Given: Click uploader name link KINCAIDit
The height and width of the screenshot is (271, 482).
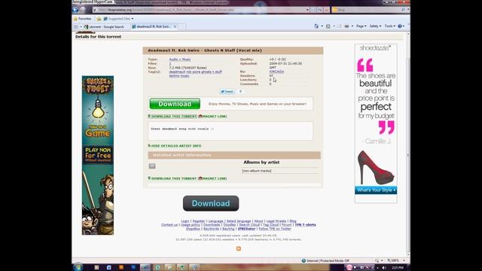Looking at the screenshot, I should [x=276, y=72].
